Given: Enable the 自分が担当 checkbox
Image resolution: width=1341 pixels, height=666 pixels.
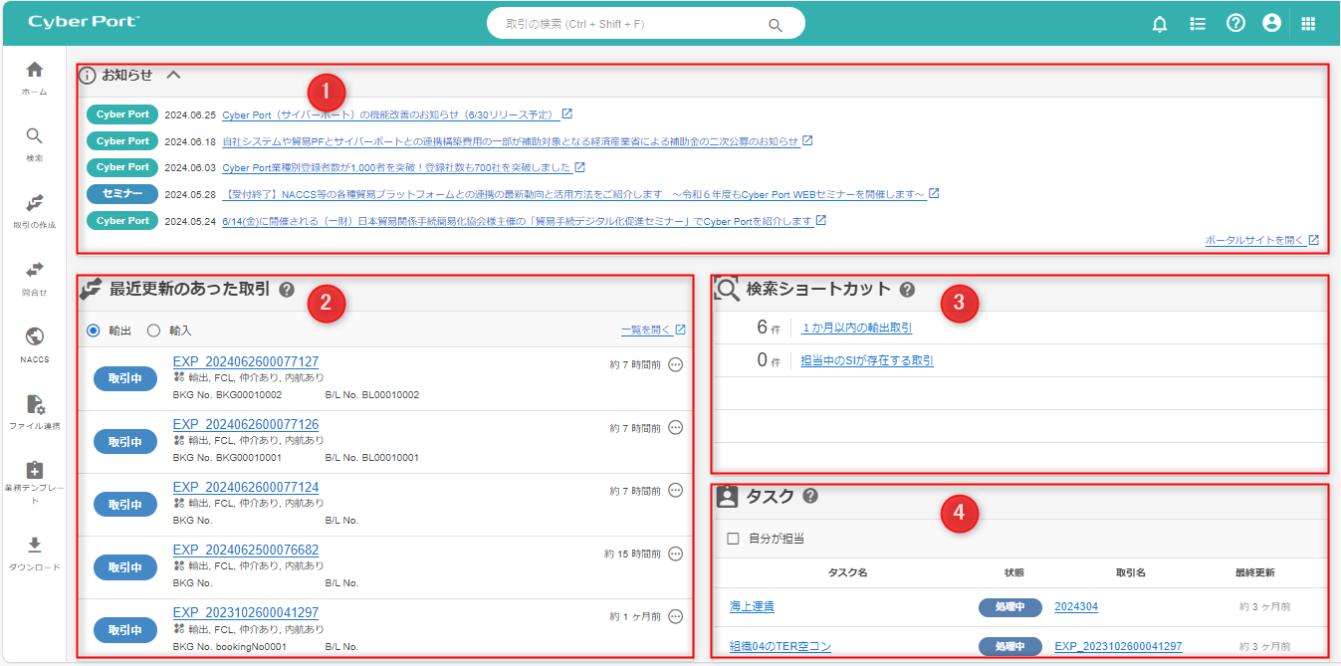Looking at the screenshot, I should (734, 539).
